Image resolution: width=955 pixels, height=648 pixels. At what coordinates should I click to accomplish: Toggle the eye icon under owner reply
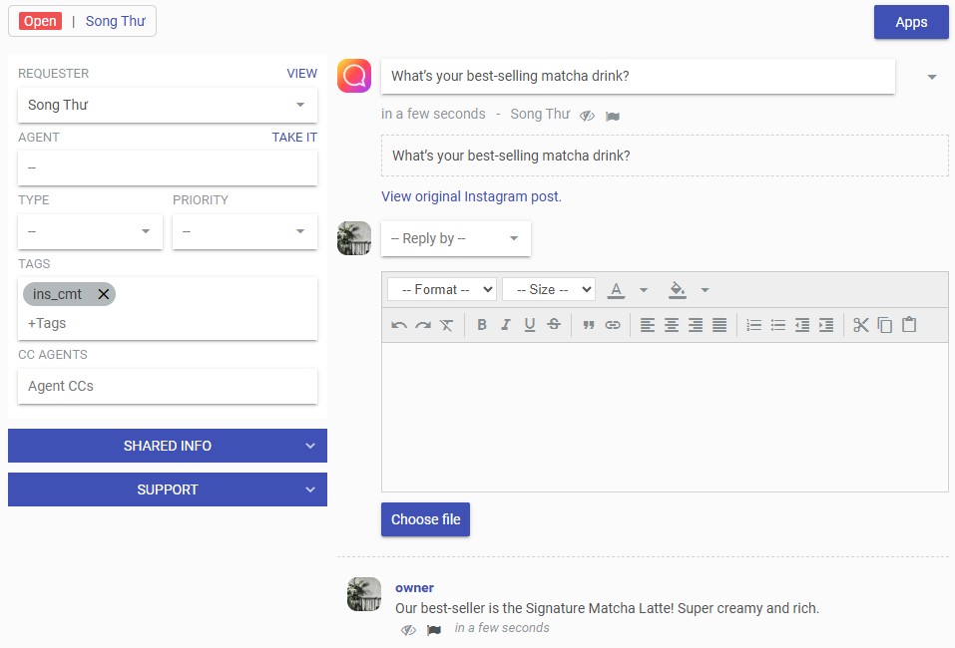pos(408,630)
